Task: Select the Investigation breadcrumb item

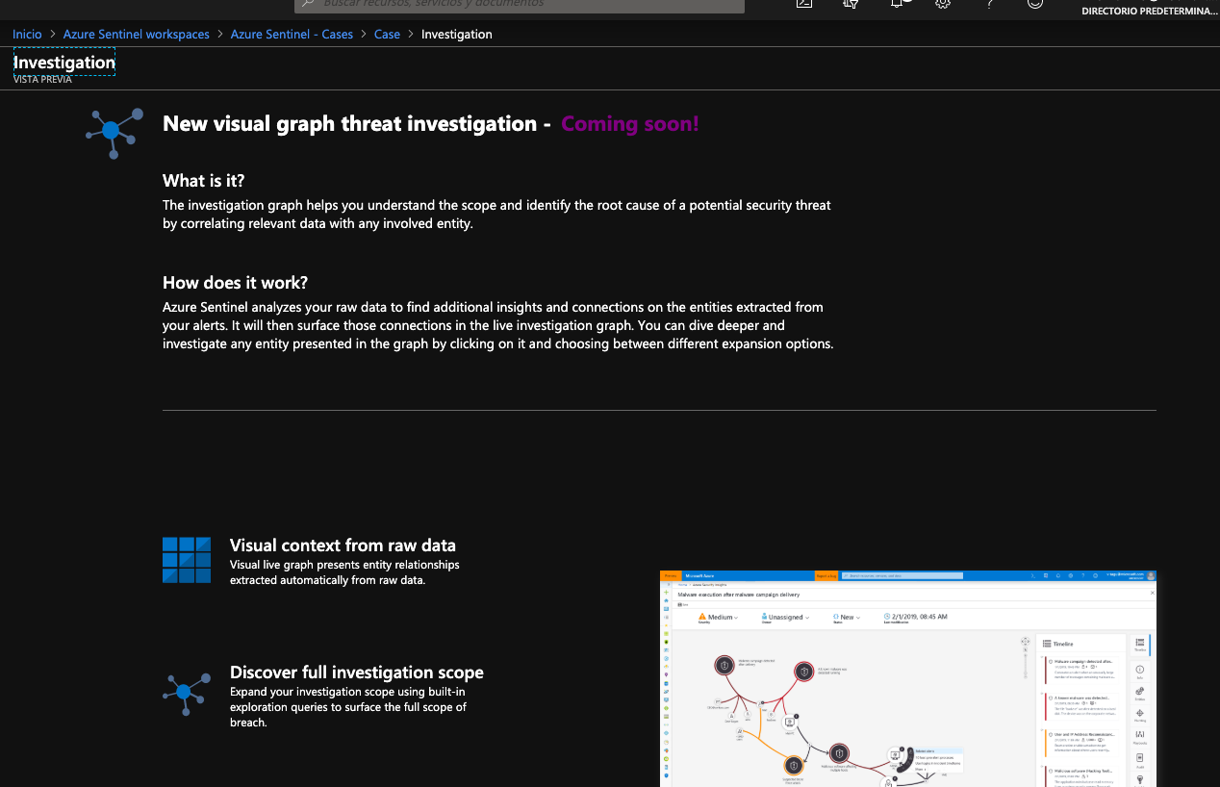Action: 457,34
